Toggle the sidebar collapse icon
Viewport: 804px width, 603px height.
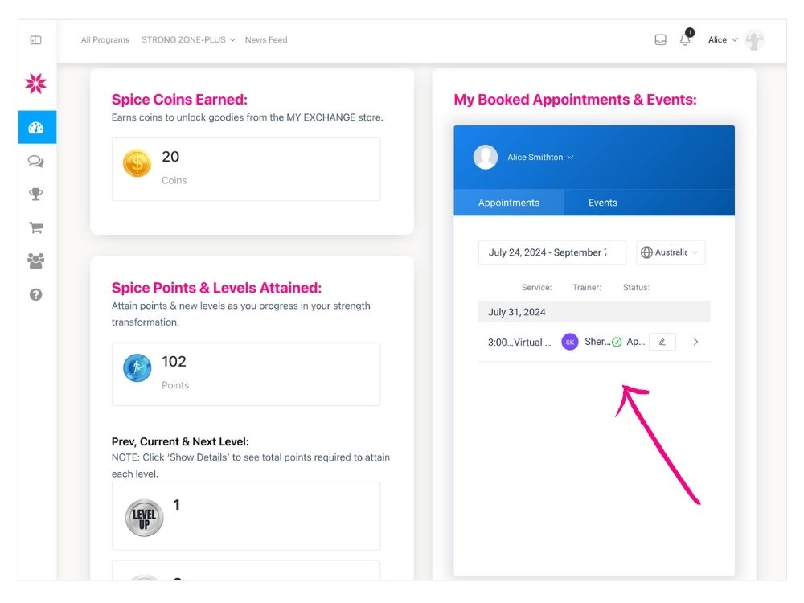(35, 39)
